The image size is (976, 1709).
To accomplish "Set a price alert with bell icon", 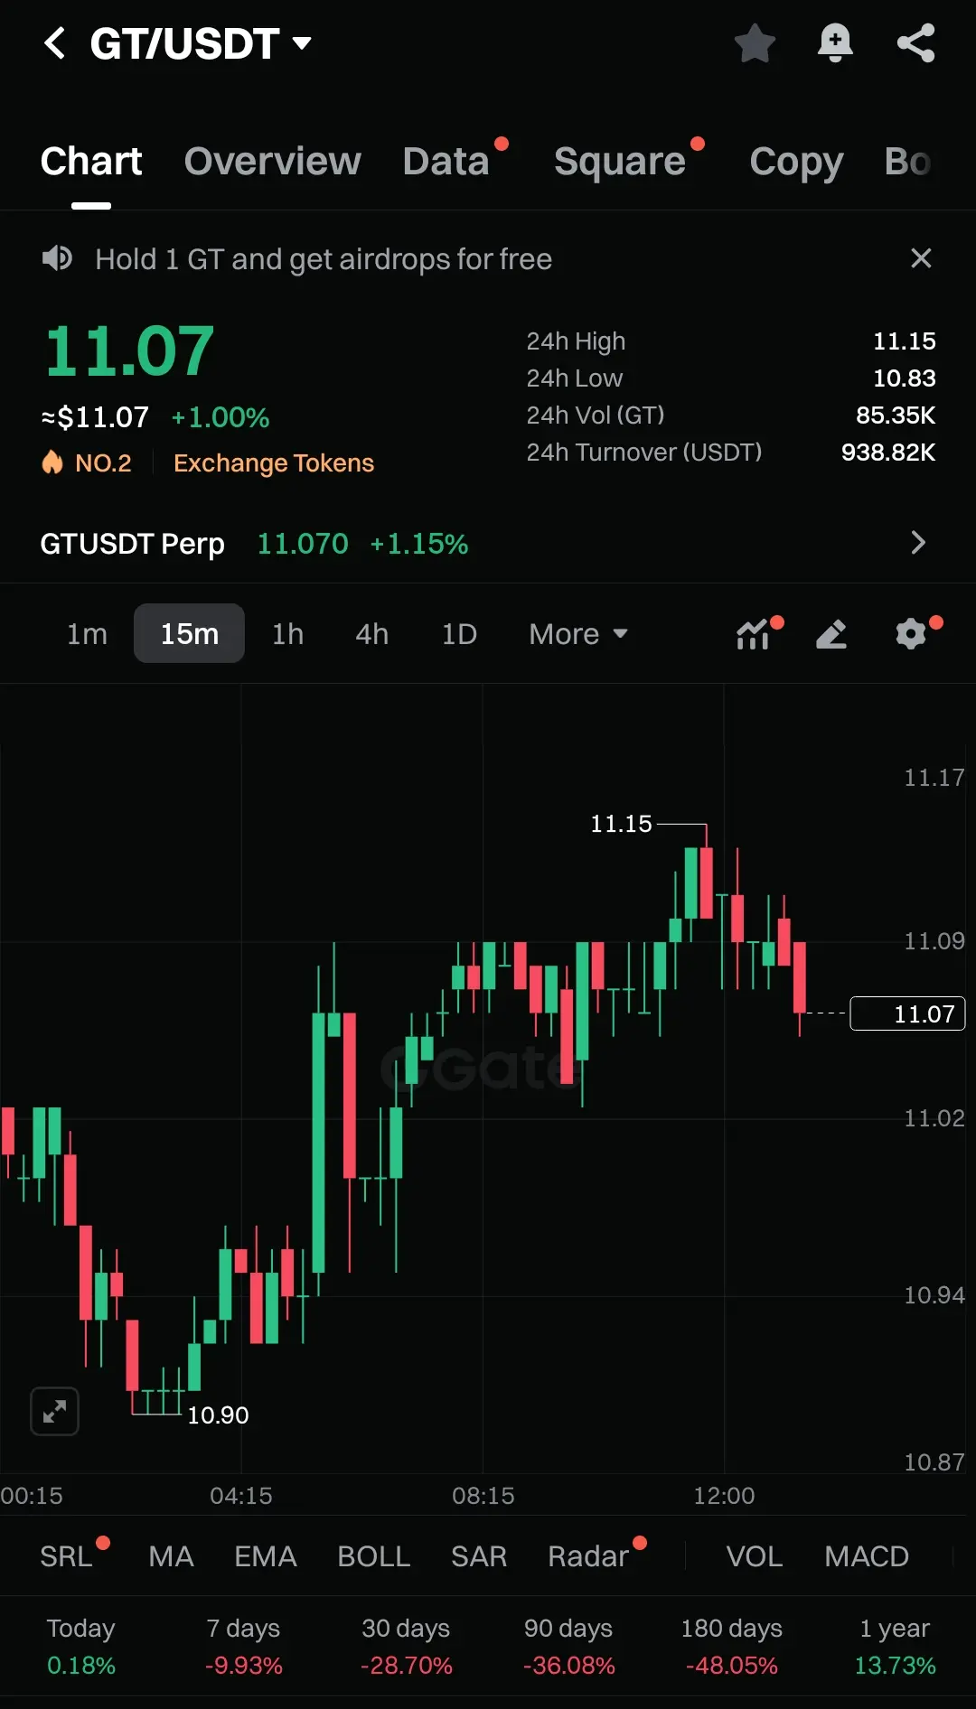I will 835,43.
